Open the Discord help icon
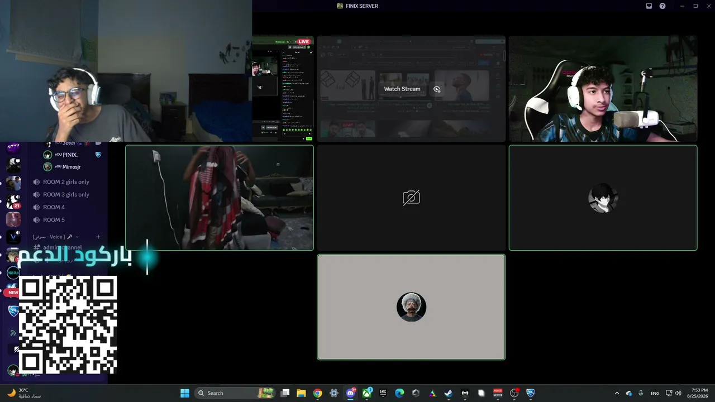This screenshot has height=402, width=715. tap(662, 6)
